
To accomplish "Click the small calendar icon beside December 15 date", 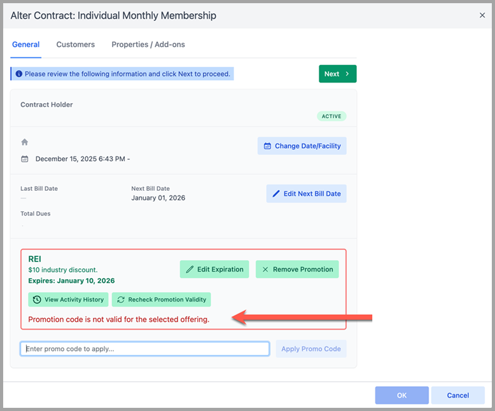I will [25, 159].
